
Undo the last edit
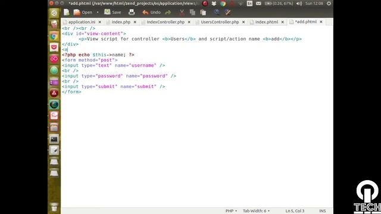pos(152,12)
